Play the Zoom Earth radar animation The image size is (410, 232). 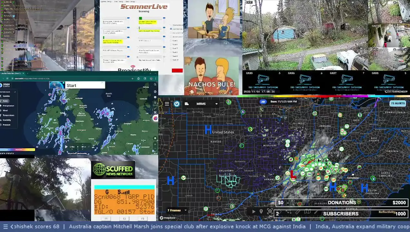[x=66, y=147]
